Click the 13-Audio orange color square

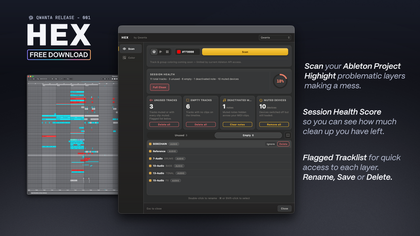(x=150, y=173)
